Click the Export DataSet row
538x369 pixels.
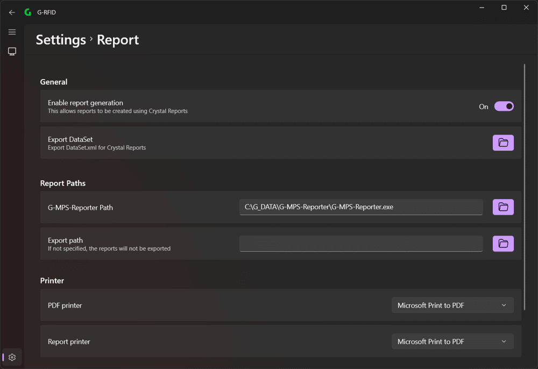pyautogui.click(x=281, y=143)
